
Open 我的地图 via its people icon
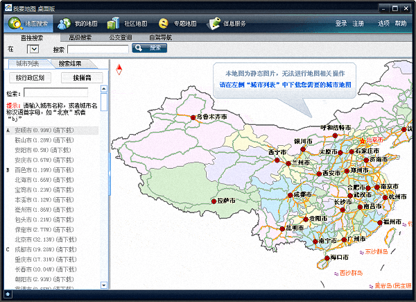(64, 23)
